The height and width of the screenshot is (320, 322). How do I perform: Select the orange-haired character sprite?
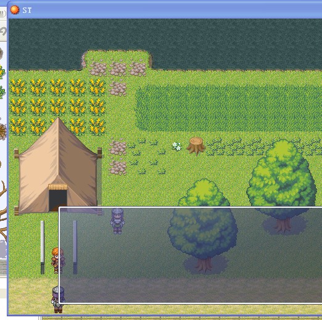tap(58, 260)
